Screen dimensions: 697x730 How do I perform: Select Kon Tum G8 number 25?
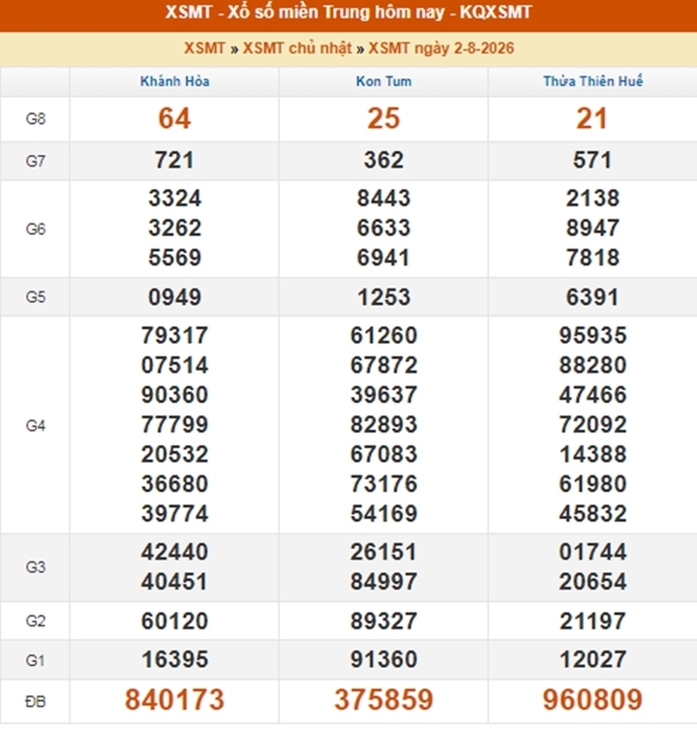[x=383, y=118]
